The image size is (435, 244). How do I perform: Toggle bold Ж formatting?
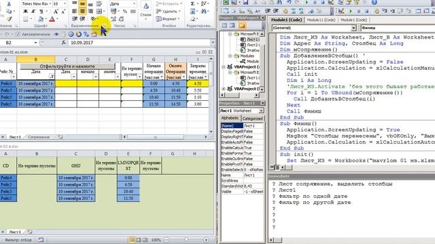pyautogui.click(x=25, y=12)
